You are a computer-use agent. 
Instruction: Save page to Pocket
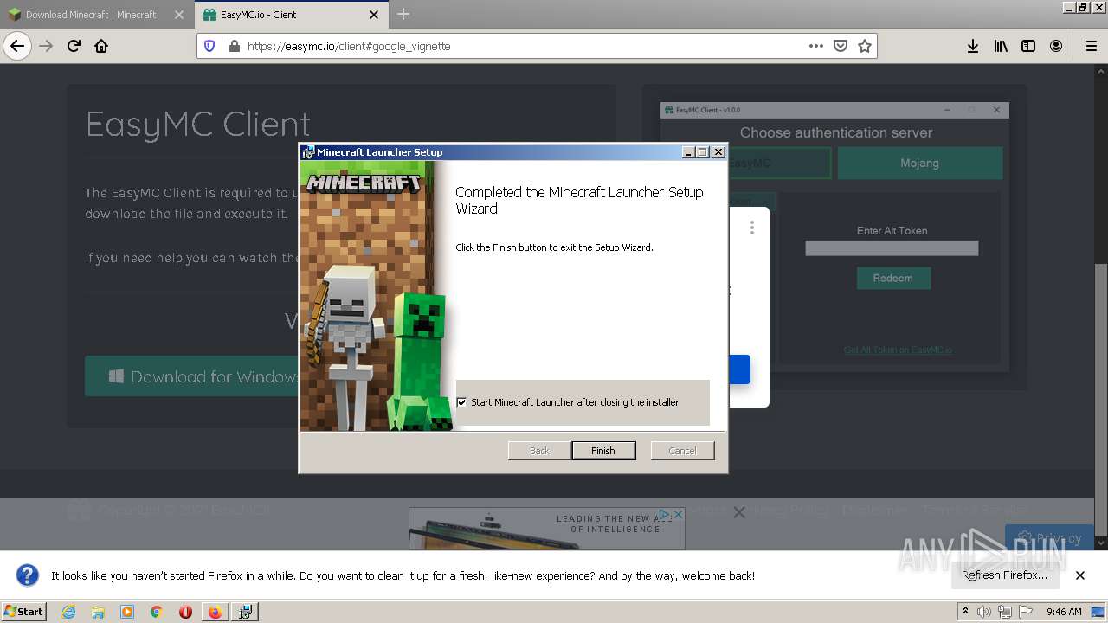(840, 46)
